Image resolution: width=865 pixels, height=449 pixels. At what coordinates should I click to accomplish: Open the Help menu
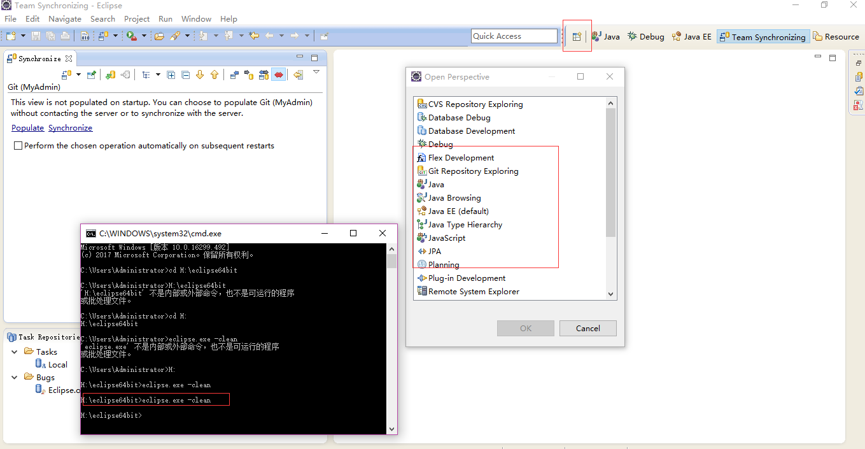click(x=229, y=19)
